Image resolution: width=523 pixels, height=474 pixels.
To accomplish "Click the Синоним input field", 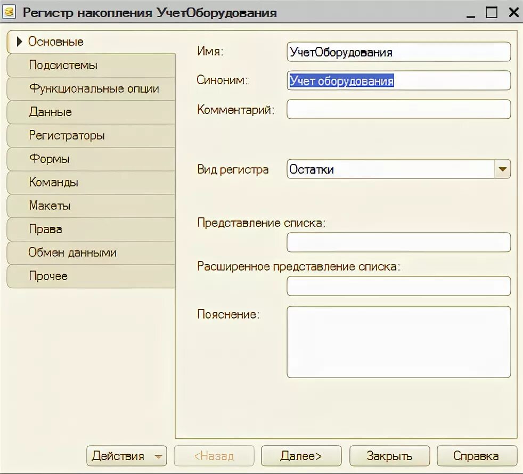I will pyautogui.click(x=398, y=80).
